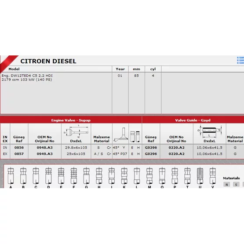Pick valve stem type icon M
The height and width of the screenshot is (244, 244).
[149, 176]
